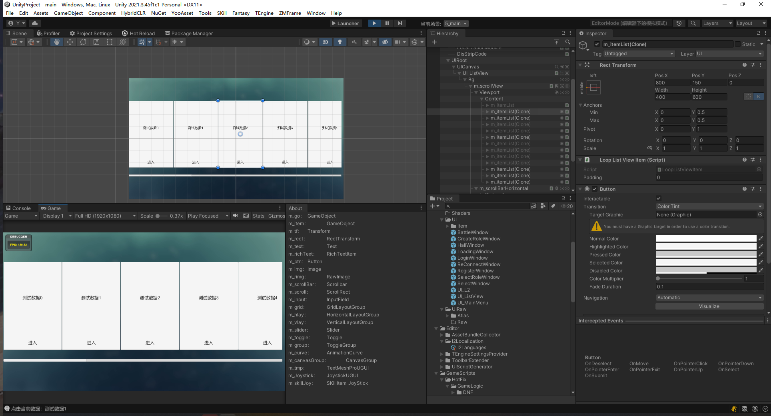Open the Transition dropdown showing Color Tint
This screenshot has height=416, width=771.
click(x=709, y=206)
